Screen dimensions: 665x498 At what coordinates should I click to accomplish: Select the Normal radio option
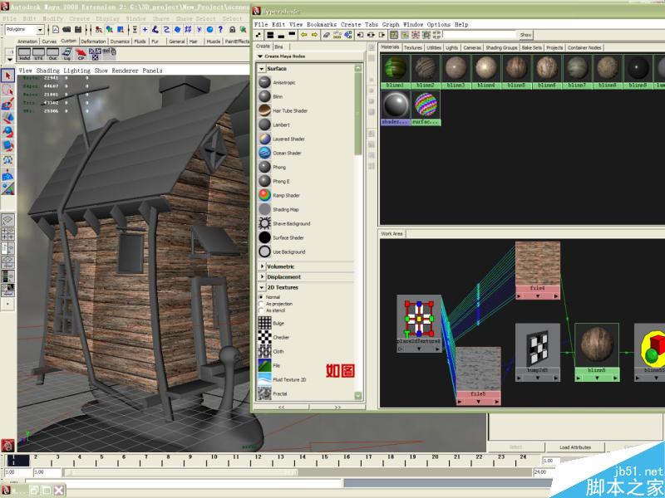point(260,296)
